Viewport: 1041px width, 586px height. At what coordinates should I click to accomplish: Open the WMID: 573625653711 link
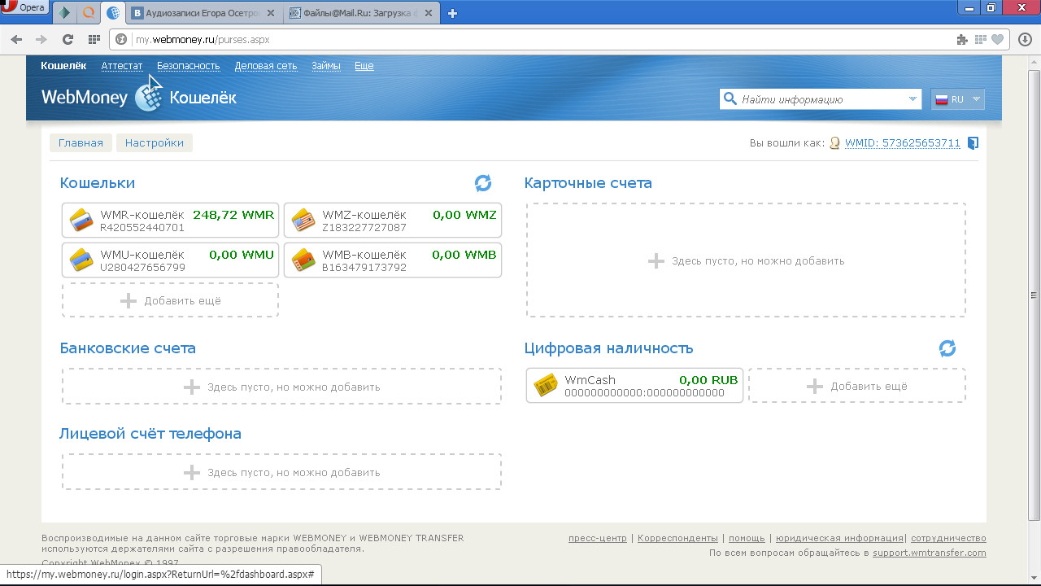(x=903, y=143)
